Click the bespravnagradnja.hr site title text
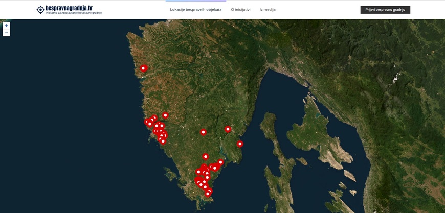The height and width of the screenshot is (213, 445). pyautogui.click(x=69, y=8)
